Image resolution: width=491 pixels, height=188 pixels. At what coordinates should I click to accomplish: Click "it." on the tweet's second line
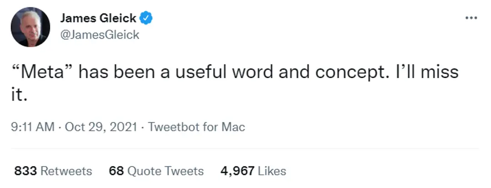point(18,94)
